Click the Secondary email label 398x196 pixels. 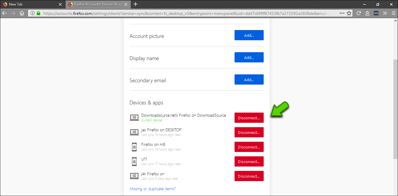(x=148, y=80)
